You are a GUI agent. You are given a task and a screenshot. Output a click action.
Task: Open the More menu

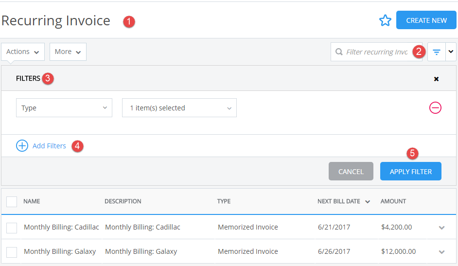[68, 52]
